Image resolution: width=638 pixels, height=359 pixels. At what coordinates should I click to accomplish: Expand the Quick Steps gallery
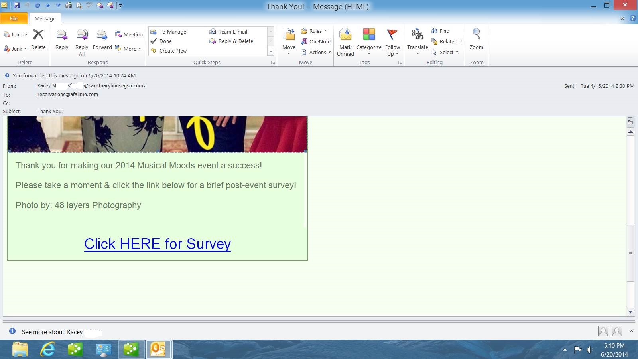(271, 51)
